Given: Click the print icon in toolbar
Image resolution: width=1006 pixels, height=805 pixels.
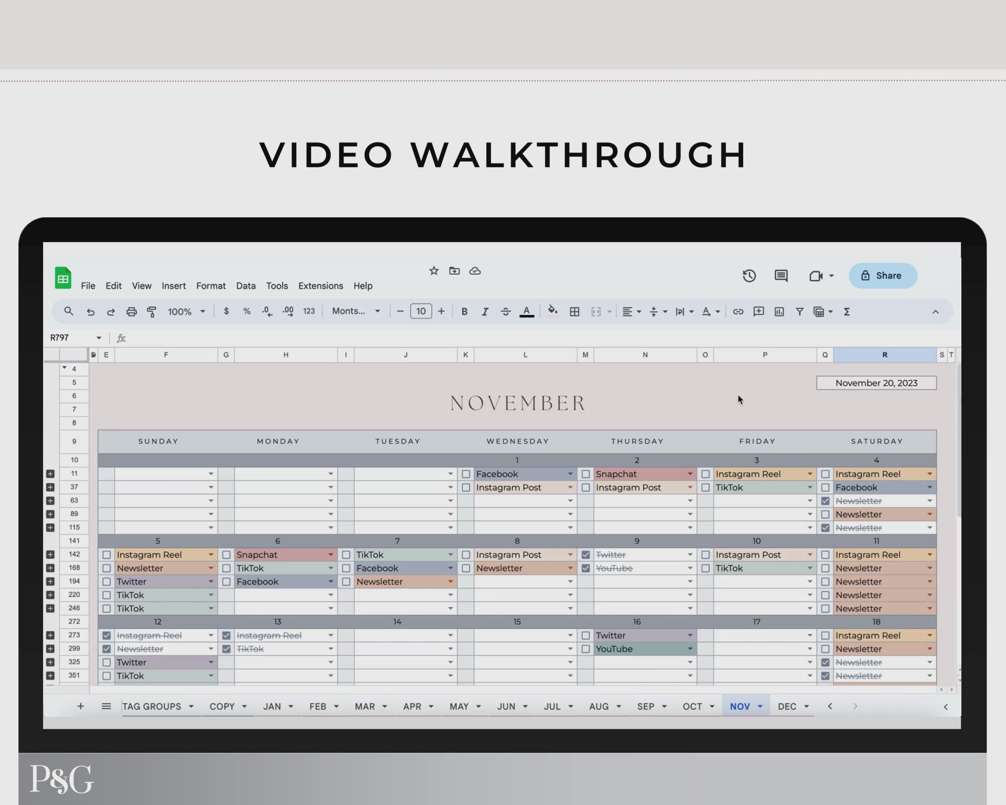Looking at the screenshot, I should [131, 312].
